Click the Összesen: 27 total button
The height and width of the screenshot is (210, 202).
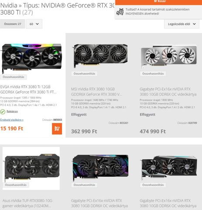coord(13,24)
